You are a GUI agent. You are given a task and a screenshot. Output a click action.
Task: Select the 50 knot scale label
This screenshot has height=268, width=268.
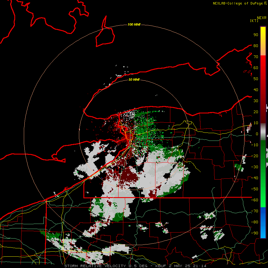click(x=256, y=79)
